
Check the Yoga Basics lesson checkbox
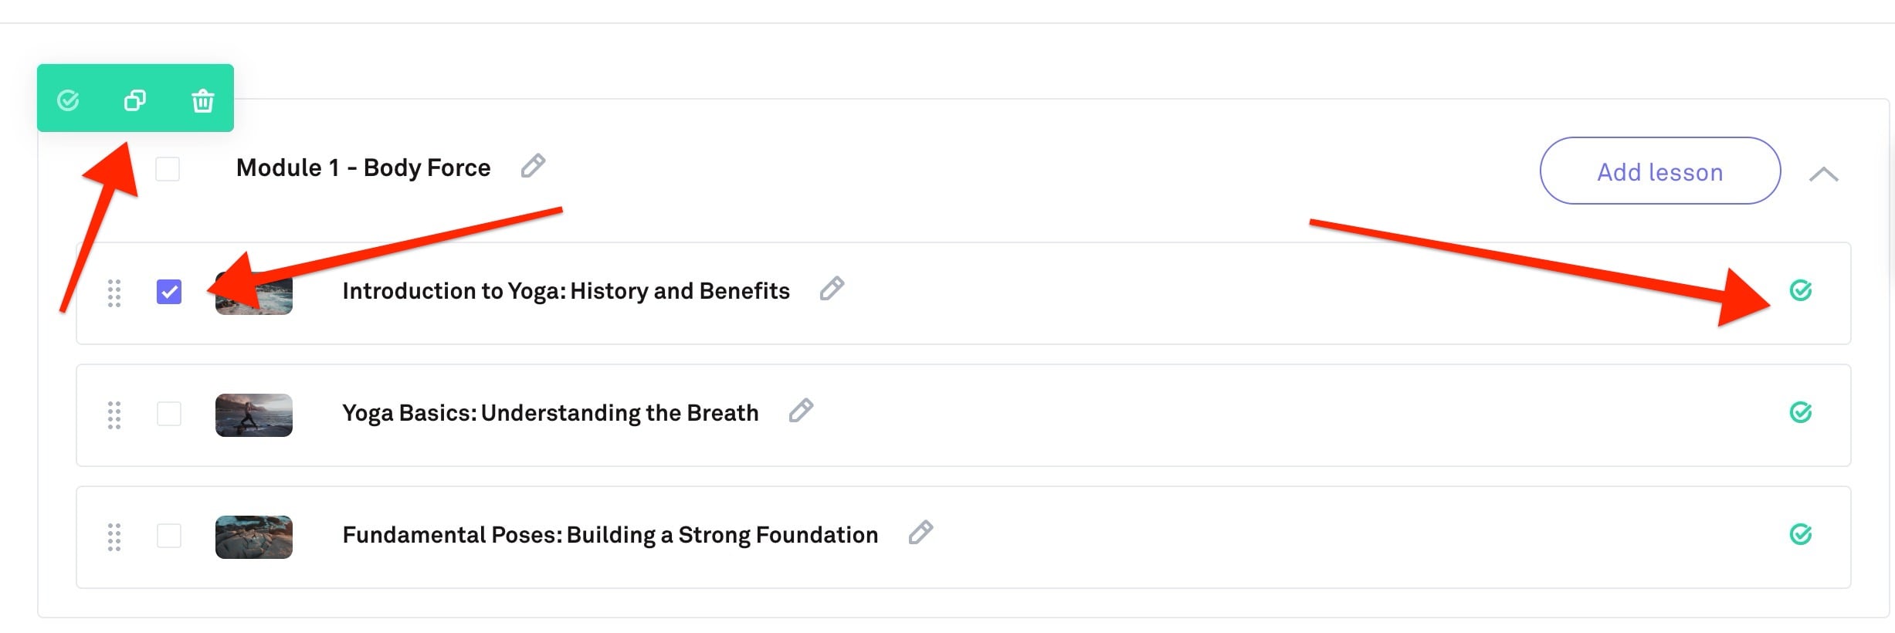(169, 414)
